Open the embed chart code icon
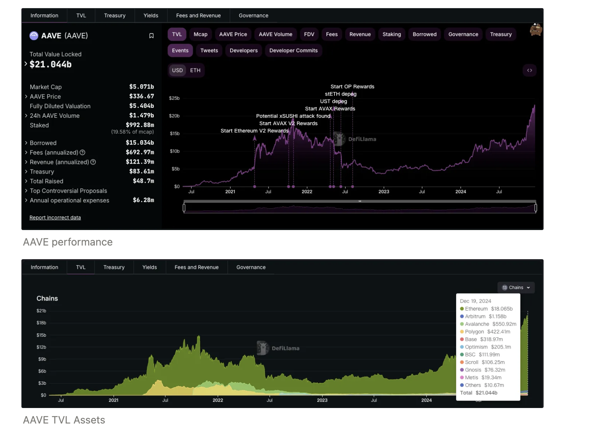The width and height of the screenshot is (593, 432). (x=530, y=70)
